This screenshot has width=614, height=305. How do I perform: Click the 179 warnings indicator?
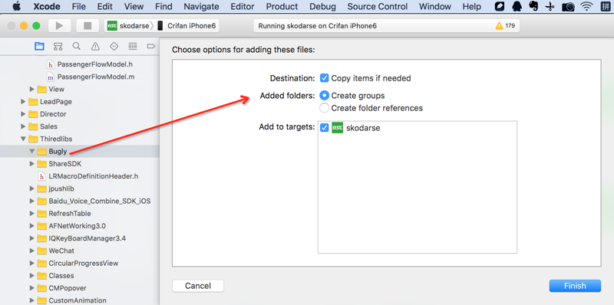click(x=505, y=26)
